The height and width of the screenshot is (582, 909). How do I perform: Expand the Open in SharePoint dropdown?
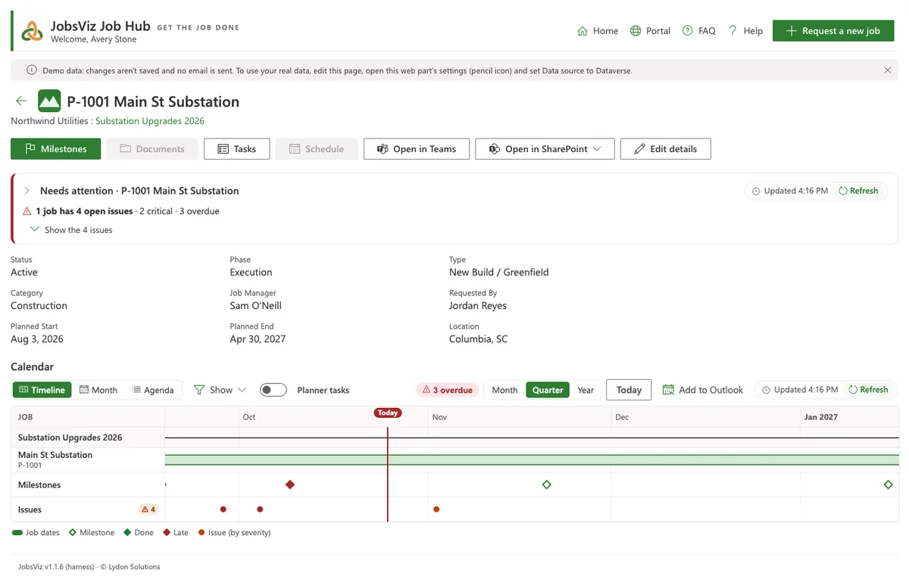(x=545, y=149)
